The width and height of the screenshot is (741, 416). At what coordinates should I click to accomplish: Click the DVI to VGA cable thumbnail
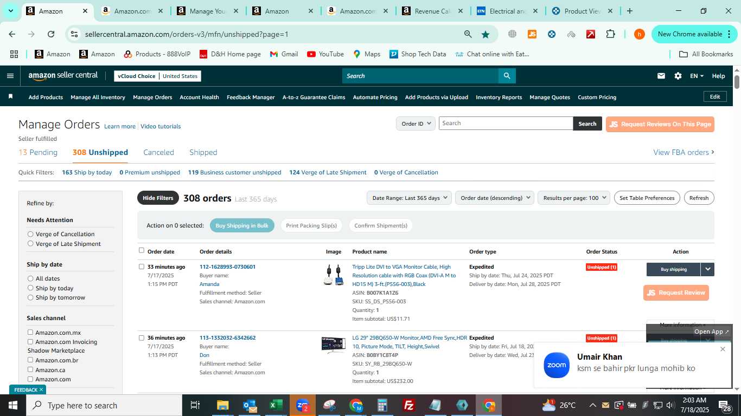coord(333,275)
